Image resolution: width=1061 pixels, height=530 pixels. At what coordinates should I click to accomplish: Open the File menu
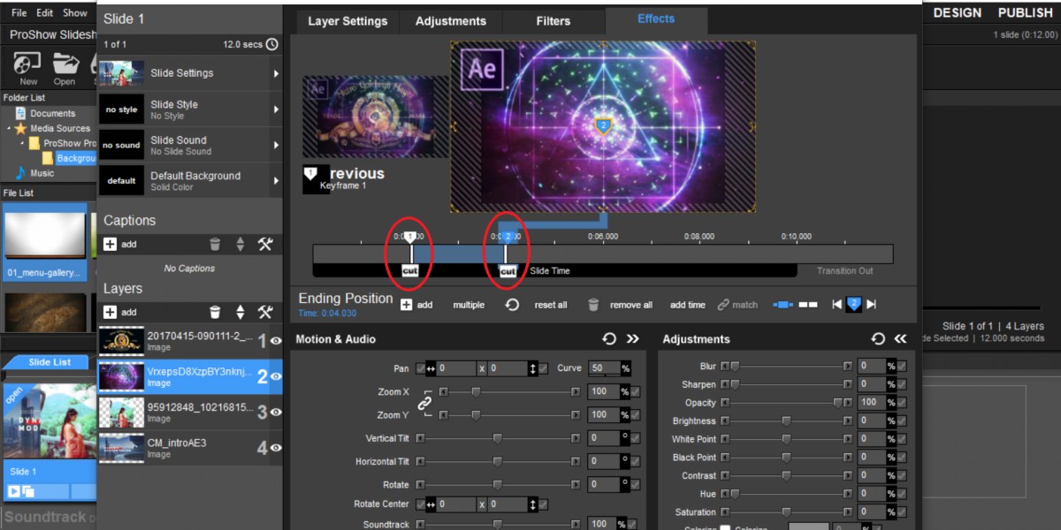pos(19,13)
